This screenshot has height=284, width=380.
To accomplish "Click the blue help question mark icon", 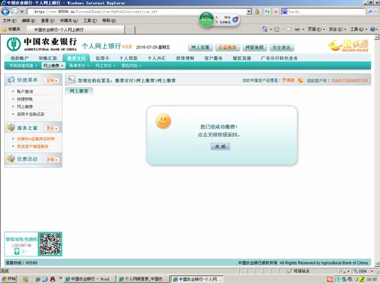I will click(x=372, y=29).
